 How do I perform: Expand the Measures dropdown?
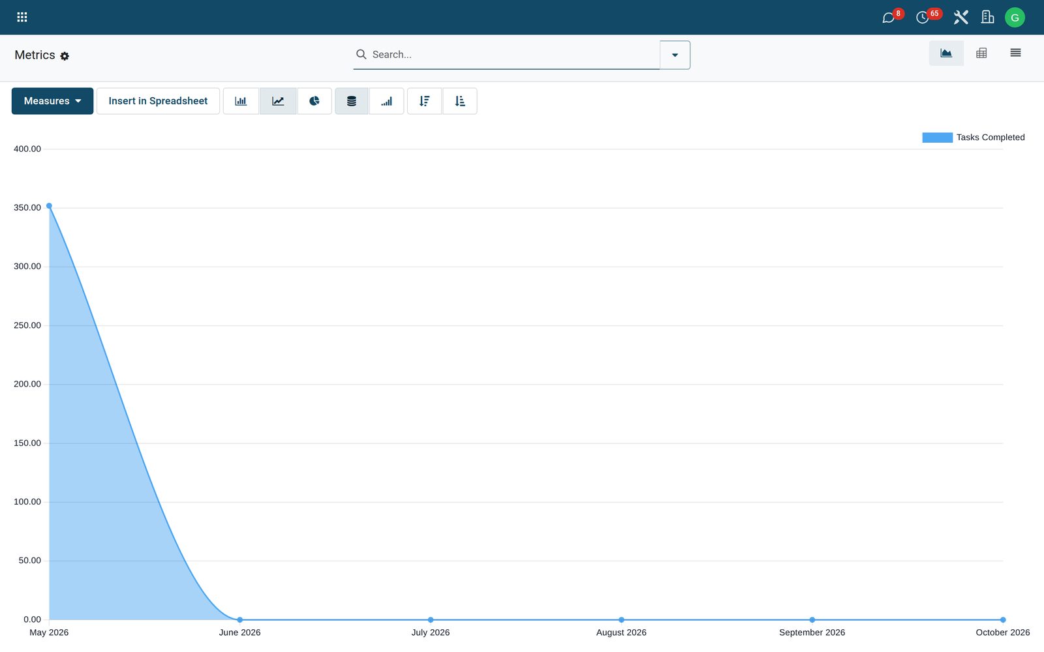(52, 101)
